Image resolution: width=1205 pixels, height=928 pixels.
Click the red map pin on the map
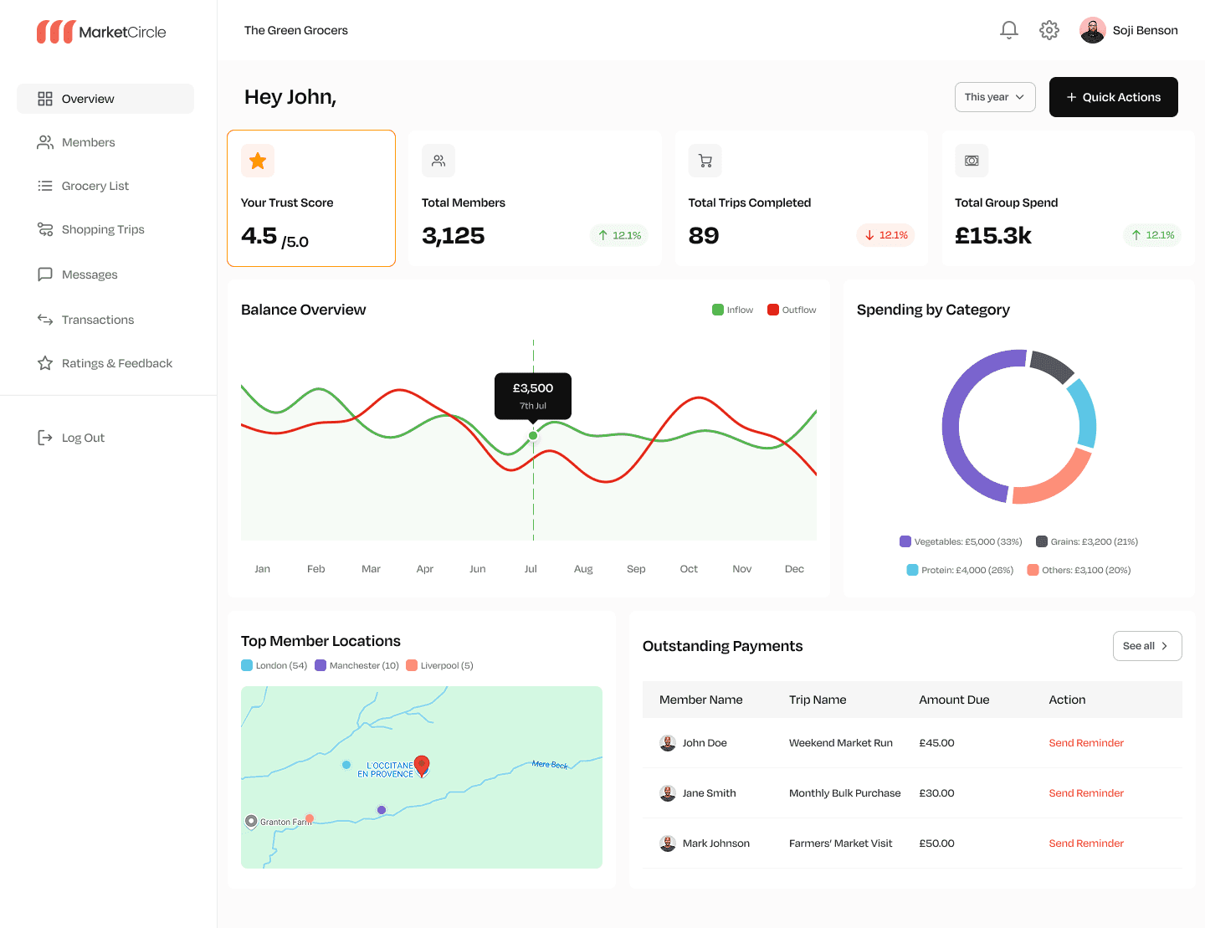(x=423, y=766)
